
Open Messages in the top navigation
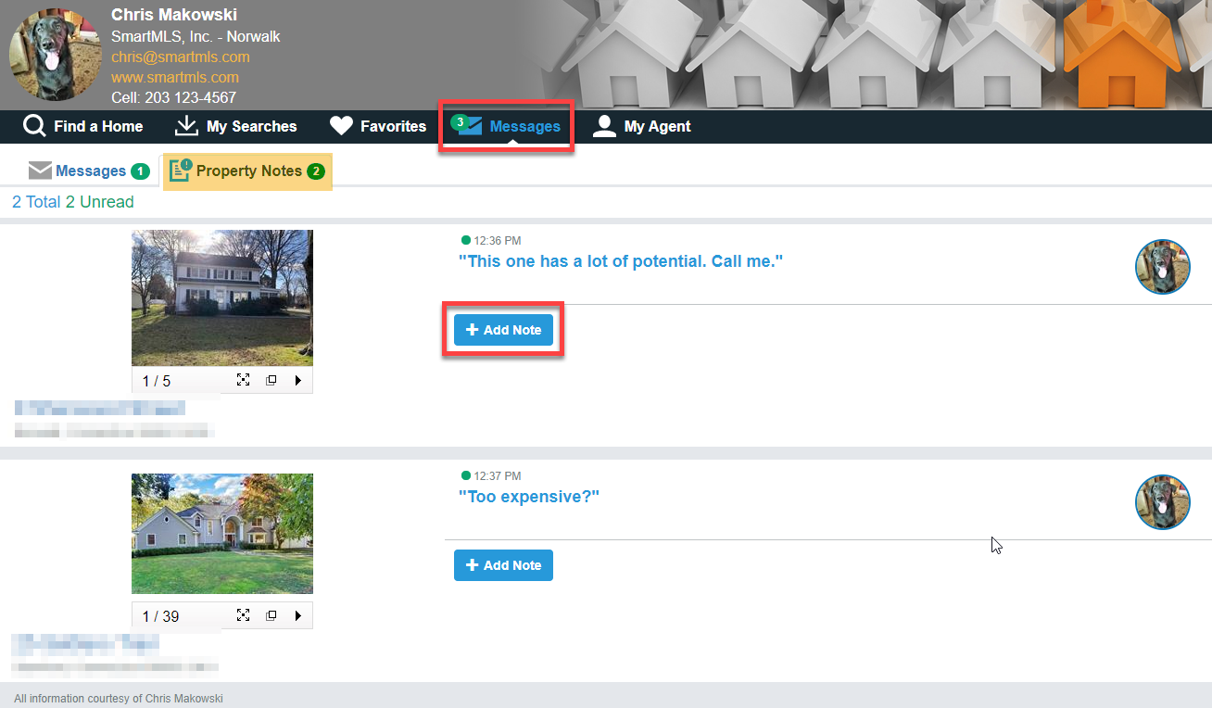509,126
